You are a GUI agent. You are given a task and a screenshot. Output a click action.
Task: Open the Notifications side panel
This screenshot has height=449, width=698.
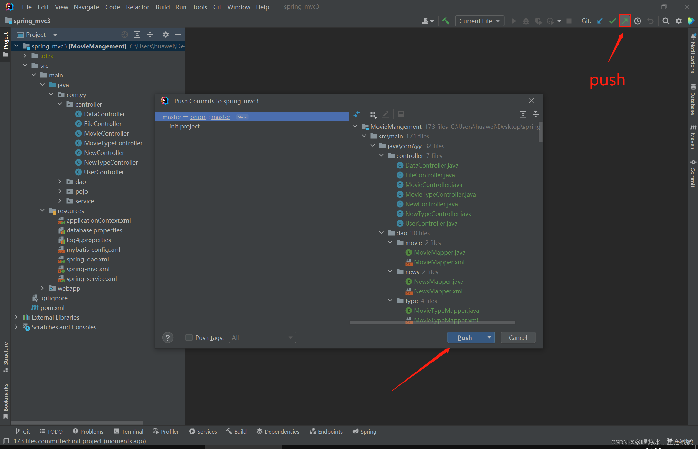click(x=693, y=53)
